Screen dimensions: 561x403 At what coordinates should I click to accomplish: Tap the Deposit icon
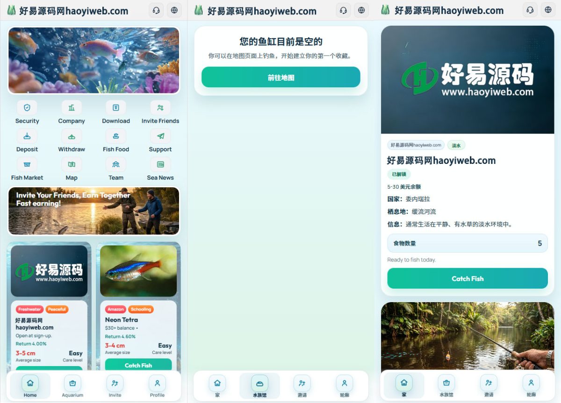[27, 136]
